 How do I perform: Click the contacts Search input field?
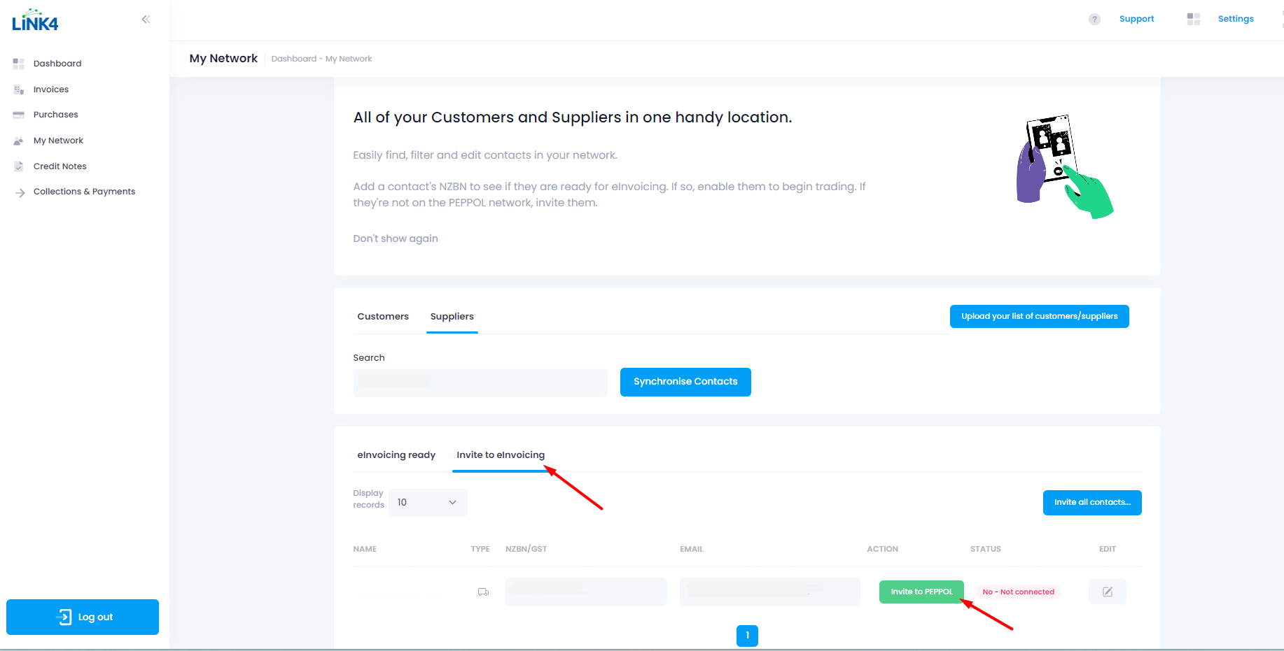coord(480,382)
